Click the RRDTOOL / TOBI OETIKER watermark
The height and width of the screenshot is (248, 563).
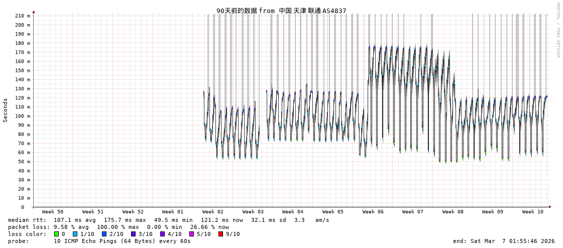(557, 30)
